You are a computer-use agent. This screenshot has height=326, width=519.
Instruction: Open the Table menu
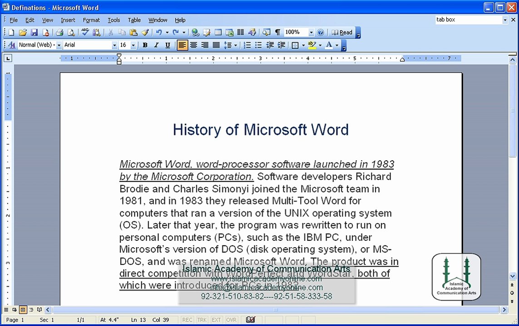click(x=134, y=20)
